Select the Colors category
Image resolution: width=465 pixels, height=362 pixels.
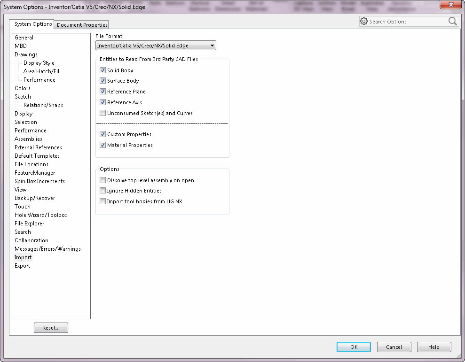click(22, 88)
